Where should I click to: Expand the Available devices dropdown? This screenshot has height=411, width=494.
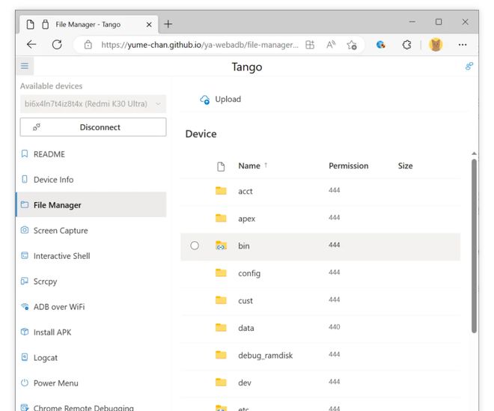coord(93,103)
